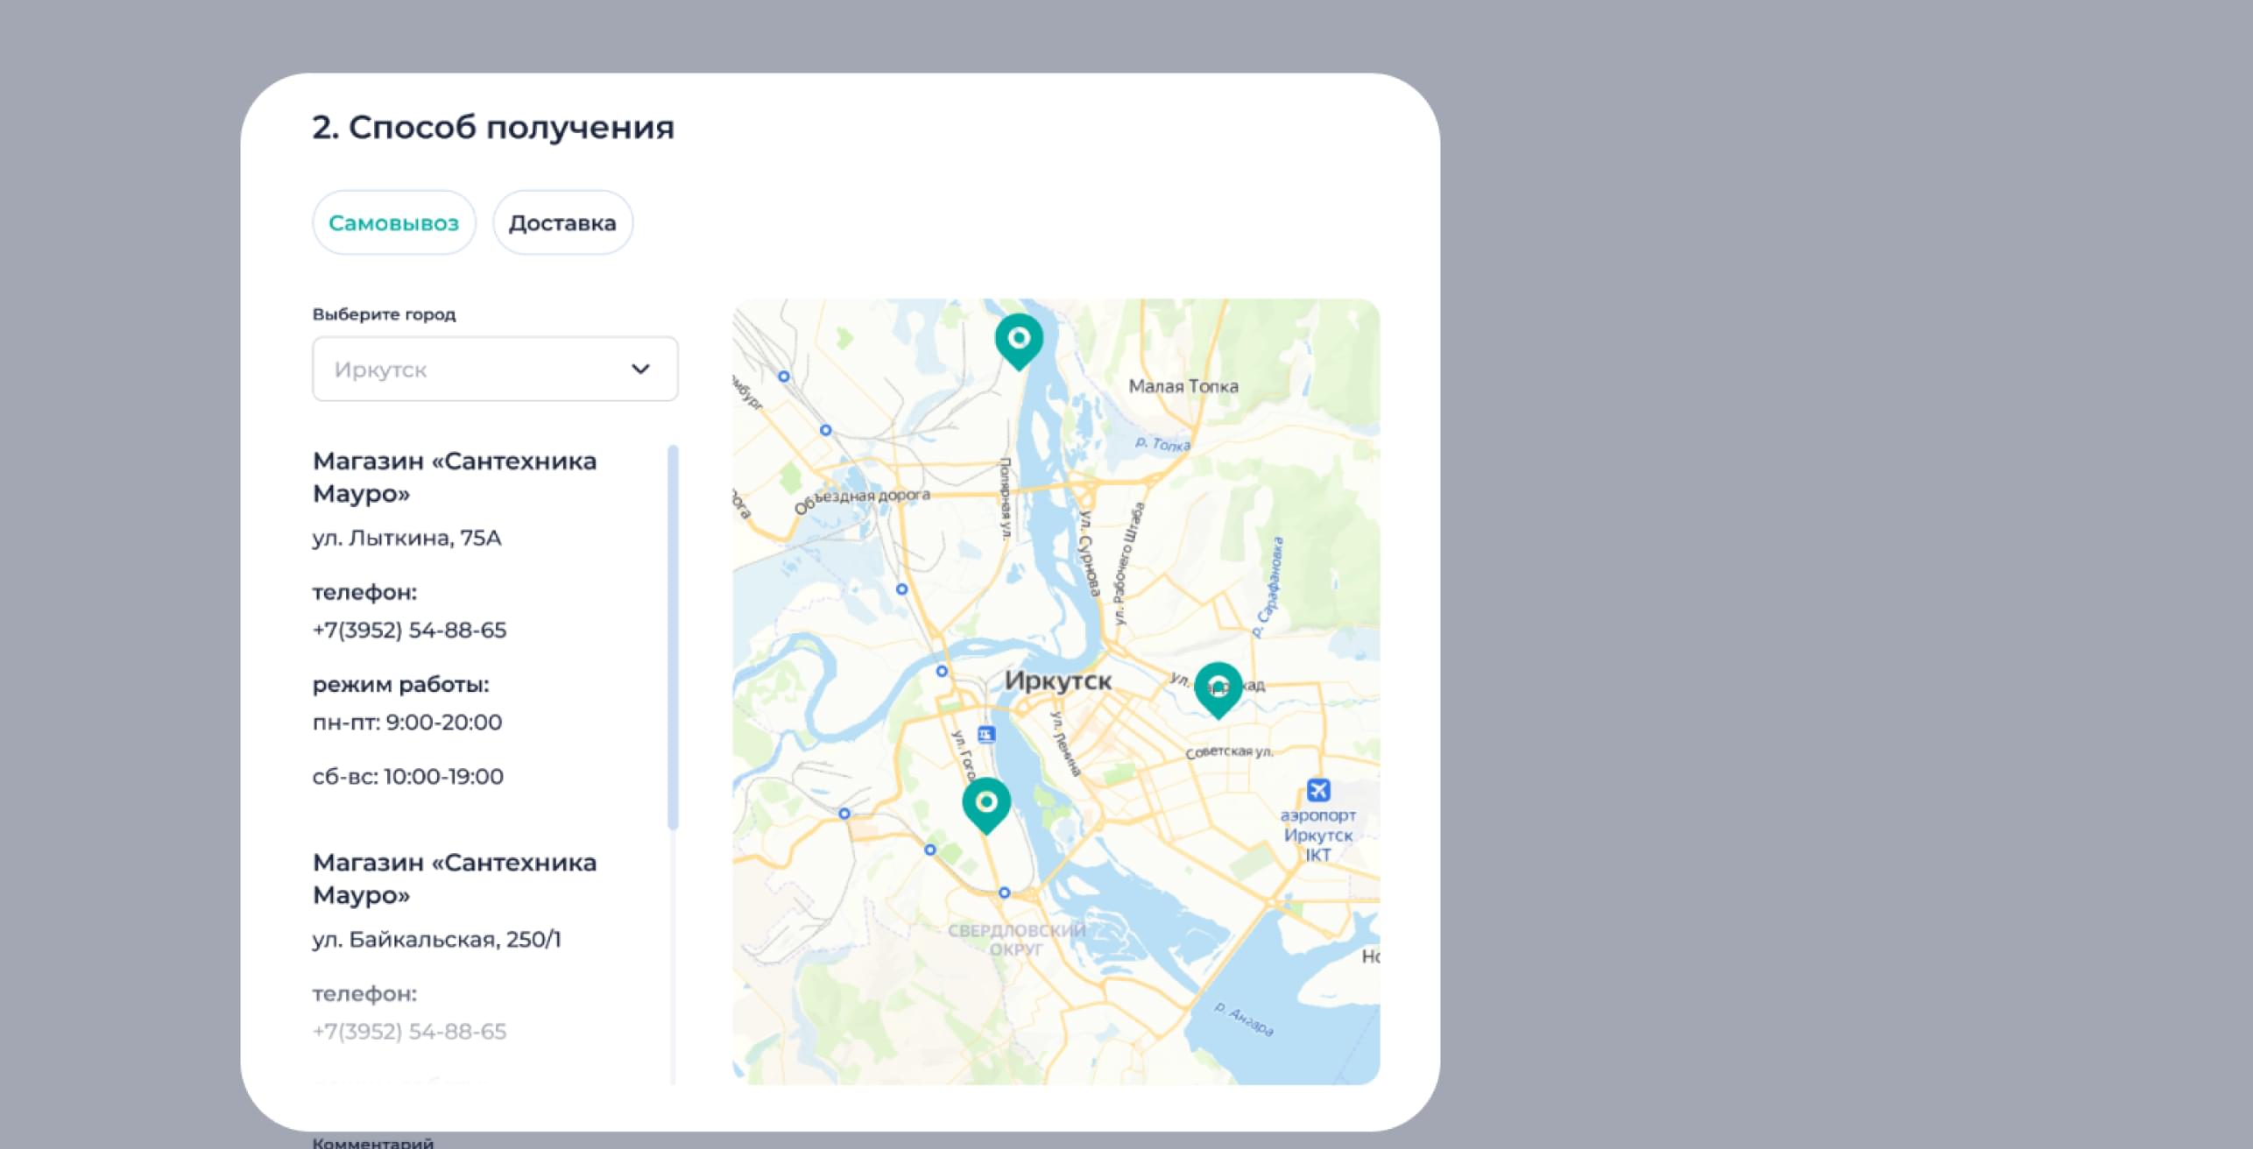Switch to the Доставка option
This screenshot has height=1149, width=2253.
click(x=562, y=223)
